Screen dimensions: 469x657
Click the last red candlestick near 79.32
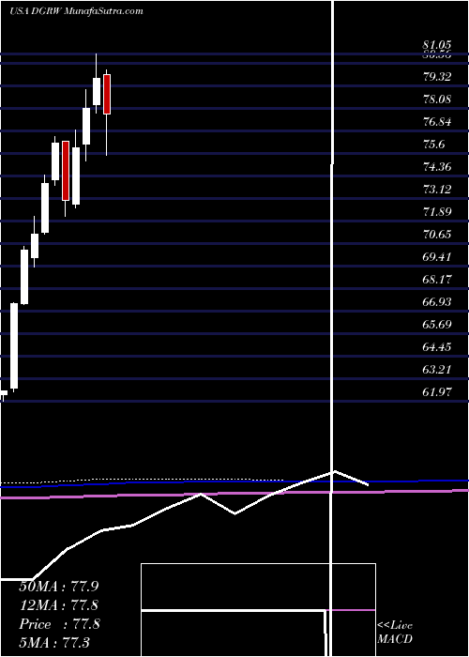[107, 94]
